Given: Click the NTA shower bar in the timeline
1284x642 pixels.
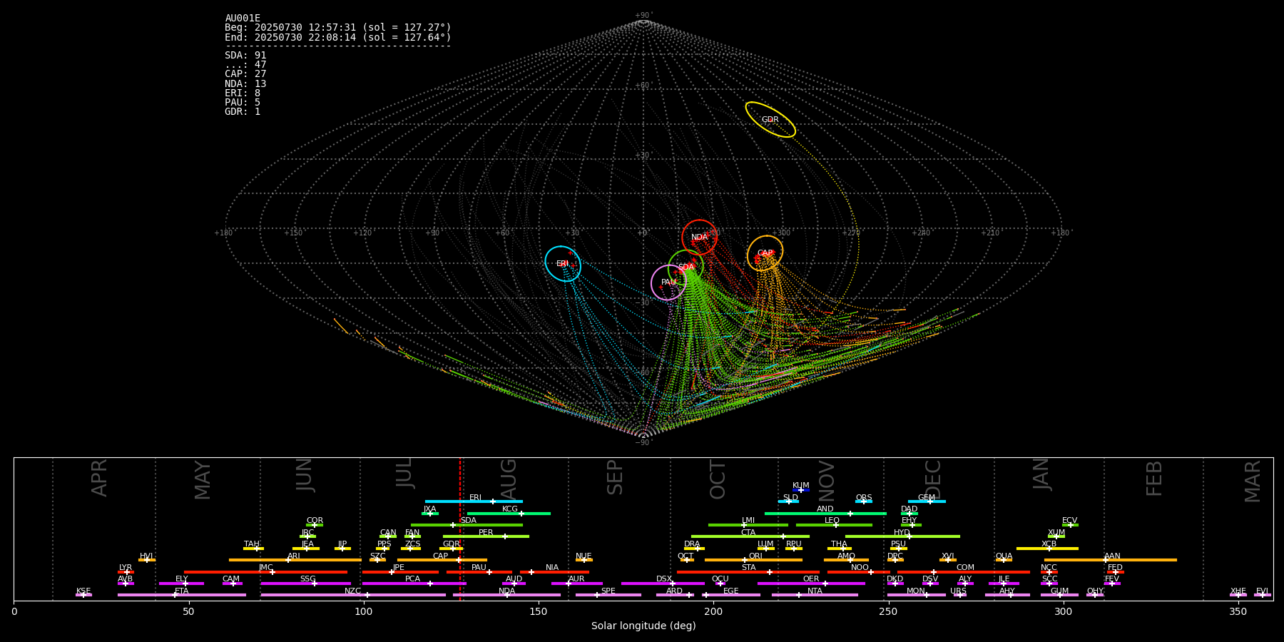Looking at the screenshot, I should [815, 595].
